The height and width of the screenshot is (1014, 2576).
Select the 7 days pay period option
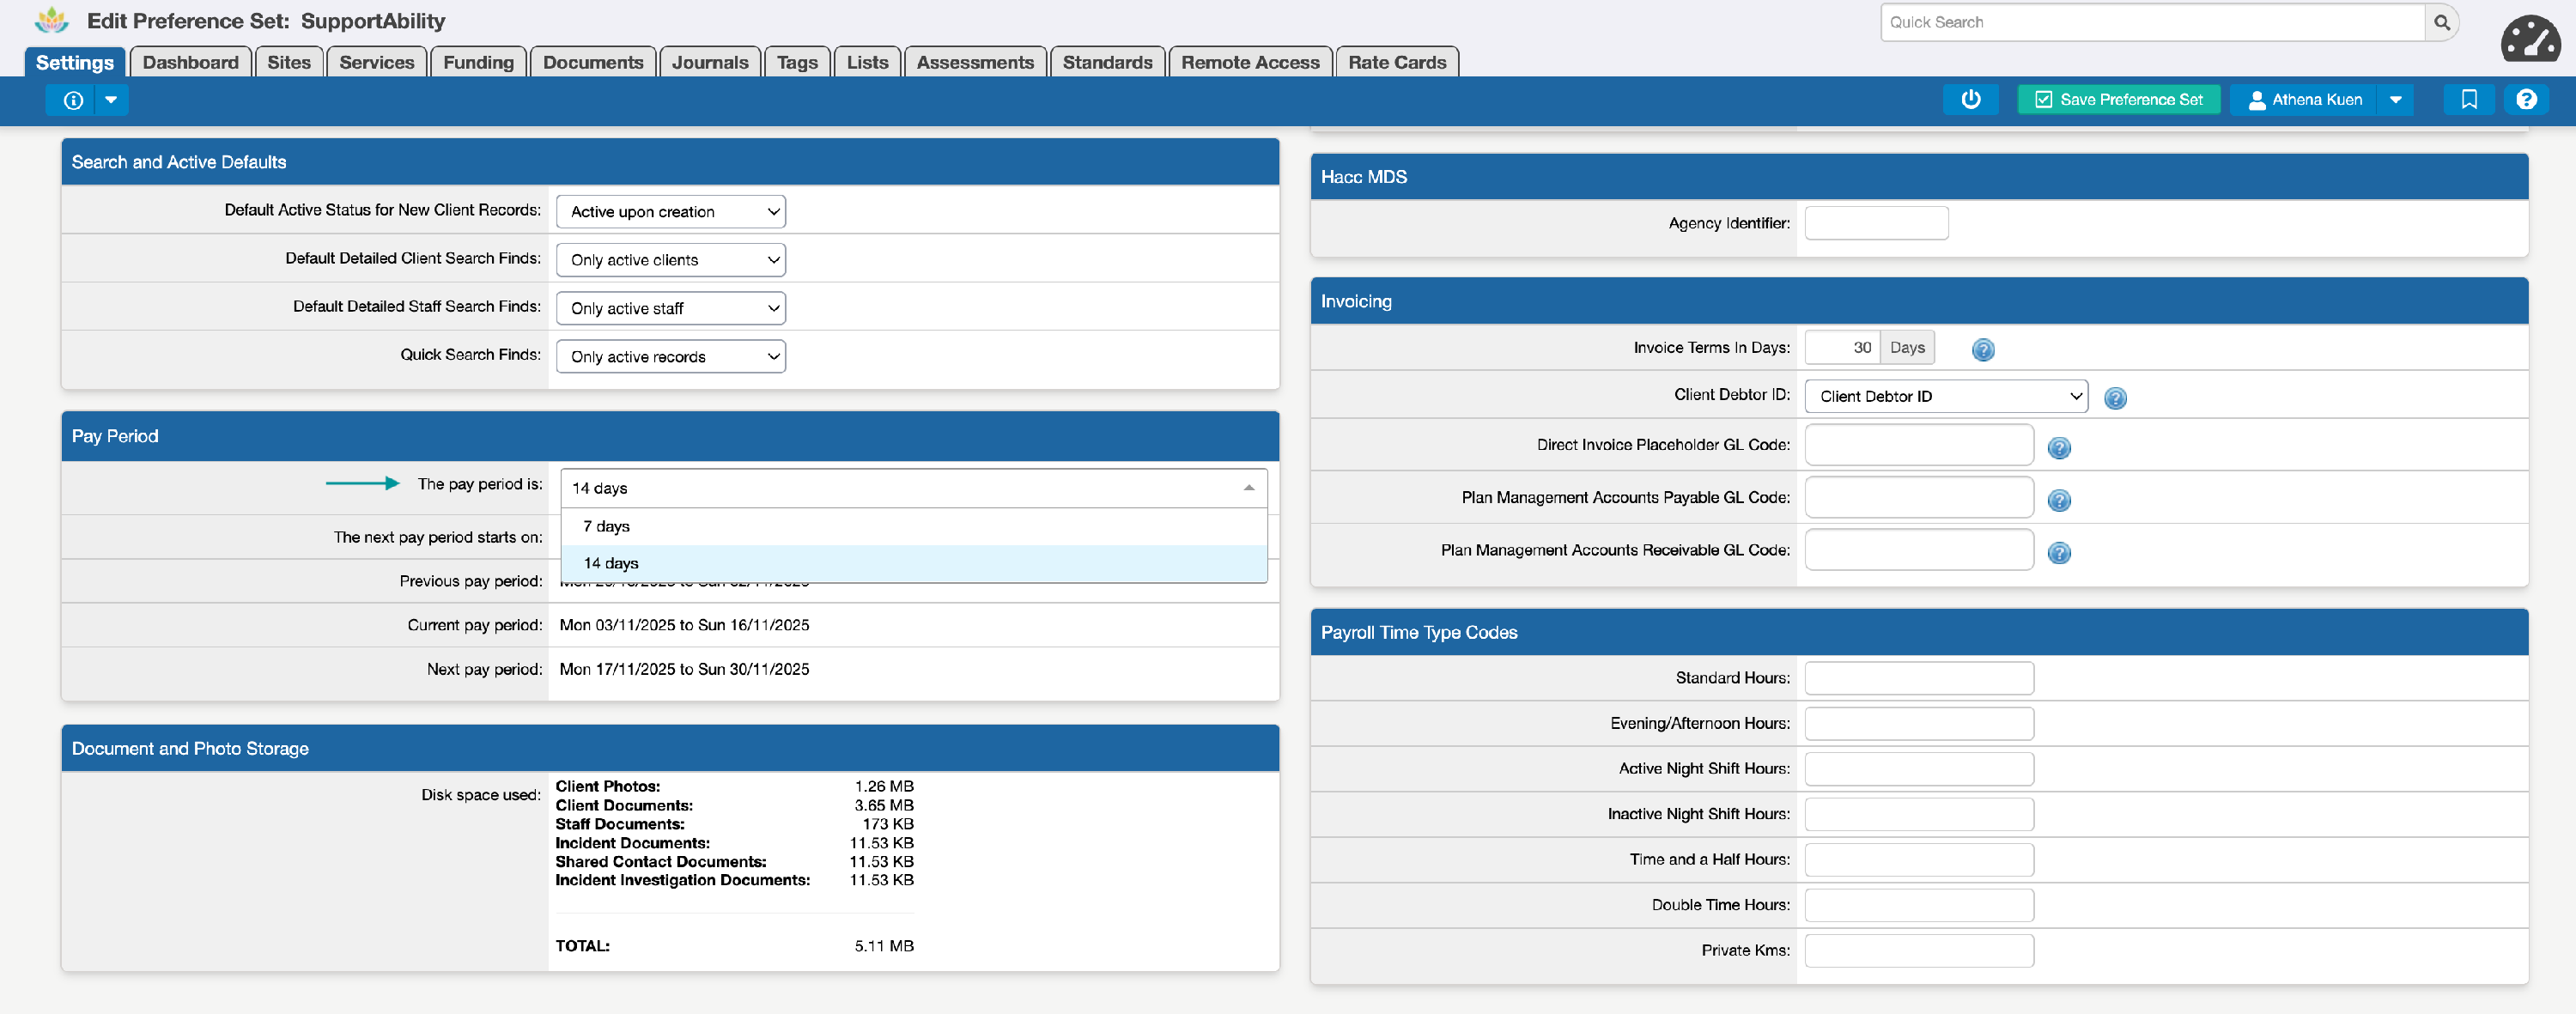(607, 526)
